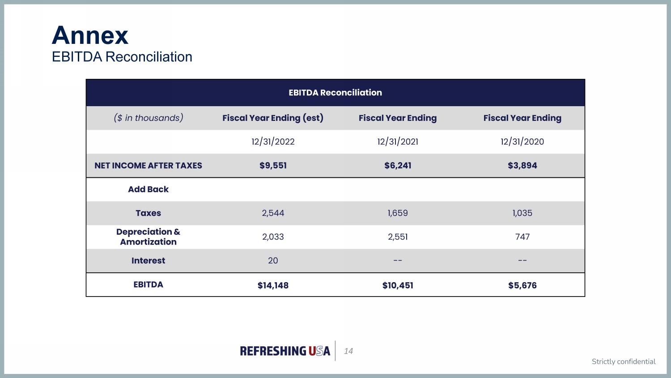Click the NET INCOME AFTER TAXES row label

148,165
